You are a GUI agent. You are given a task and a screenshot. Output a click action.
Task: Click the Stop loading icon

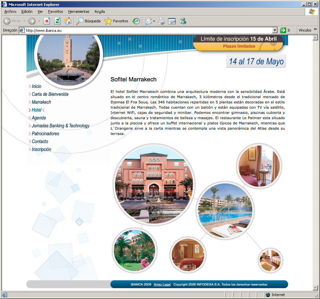47,21
